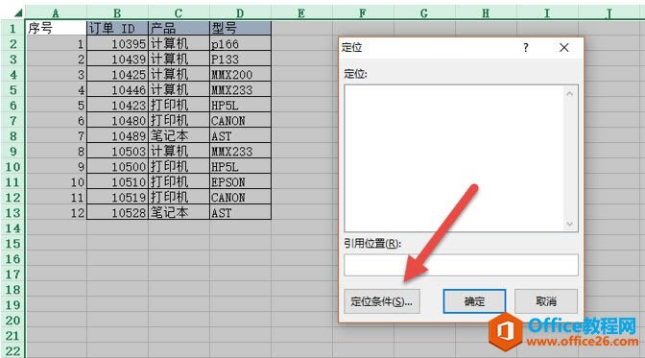Viewport: 645px width, 358px height.
Task: Select MMX233 cell in row 5
Action: pos(240,89)
